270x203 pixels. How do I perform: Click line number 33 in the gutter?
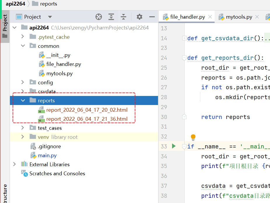164,146
